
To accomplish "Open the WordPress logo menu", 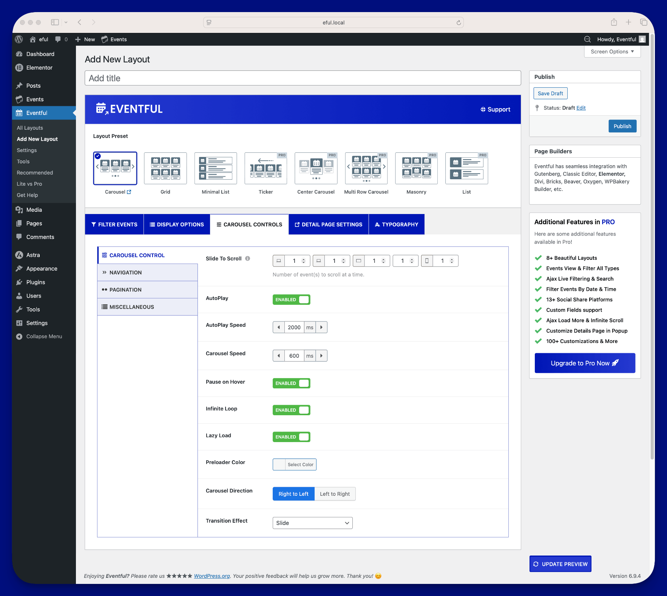I will (19, 39).
